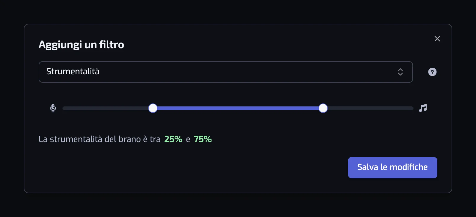Click the slider track left of the lower handle
The image size is (476, 217).
[x=106, y=108]
